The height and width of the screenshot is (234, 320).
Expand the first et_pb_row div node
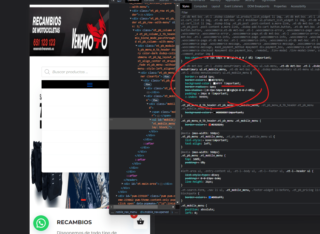click(131, 11)
